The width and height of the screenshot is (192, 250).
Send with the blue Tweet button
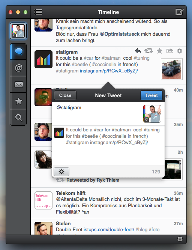coord(151,95)
